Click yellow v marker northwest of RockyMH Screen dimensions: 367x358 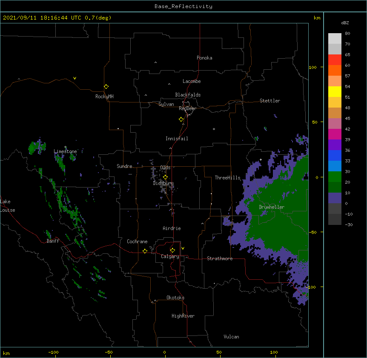75,78
